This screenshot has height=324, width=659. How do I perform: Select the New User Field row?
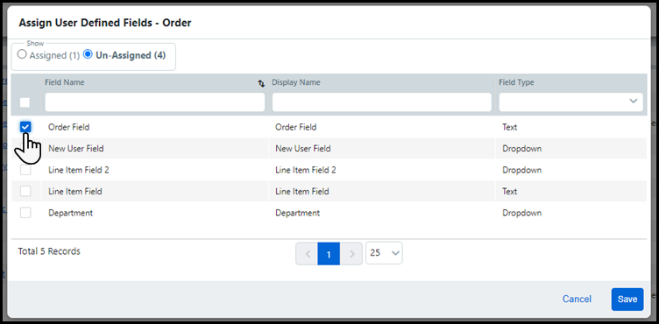coord(329,148)
